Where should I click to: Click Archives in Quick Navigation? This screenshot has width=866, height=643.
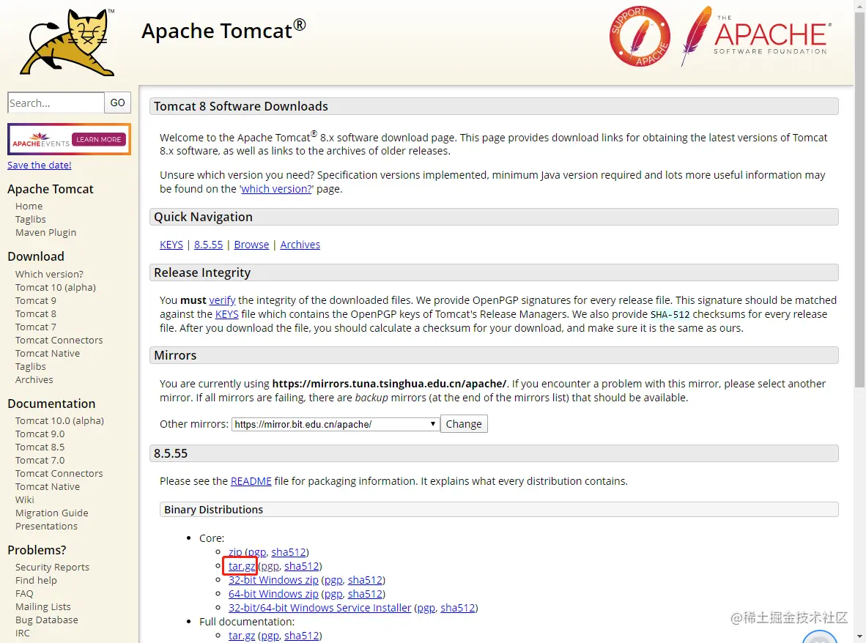(x=300, y=245)
